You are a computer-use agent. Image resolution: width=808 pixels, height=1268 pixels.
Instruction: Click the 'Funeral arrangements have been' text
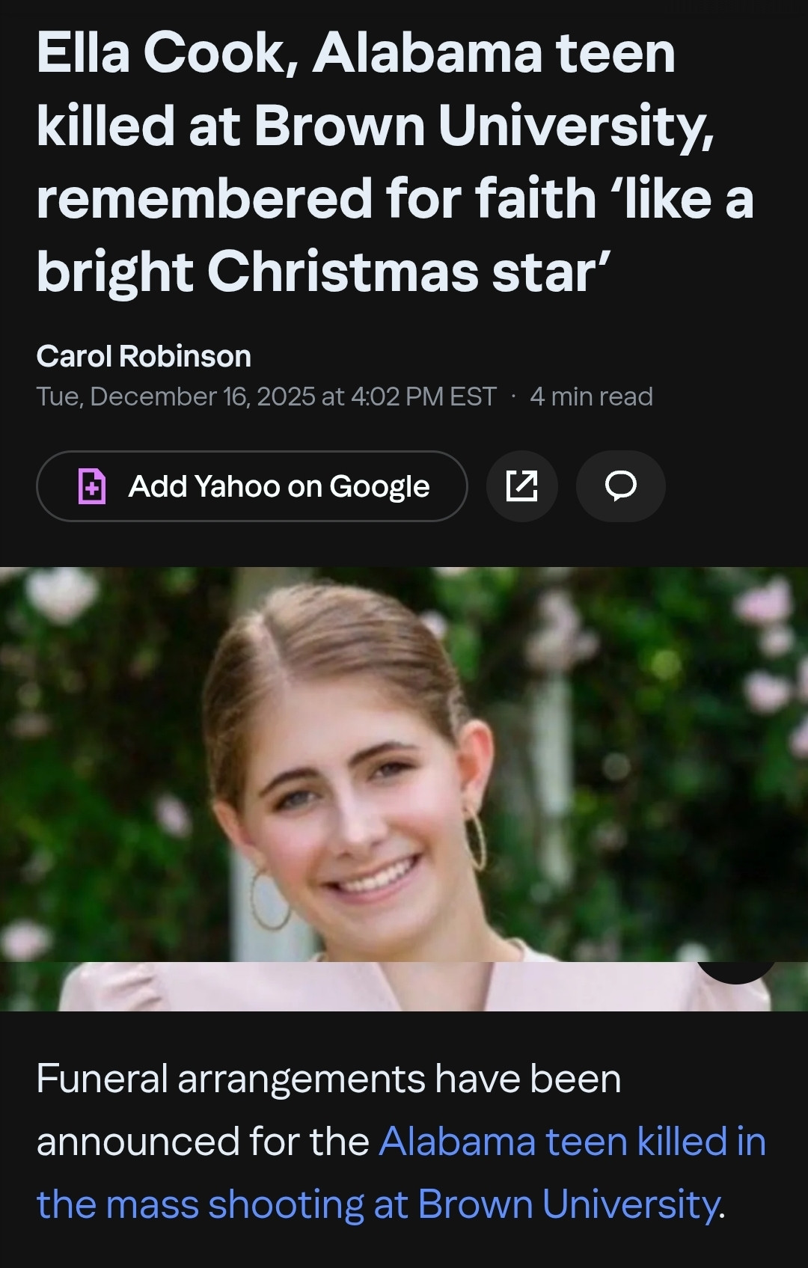coord(328,1079)
